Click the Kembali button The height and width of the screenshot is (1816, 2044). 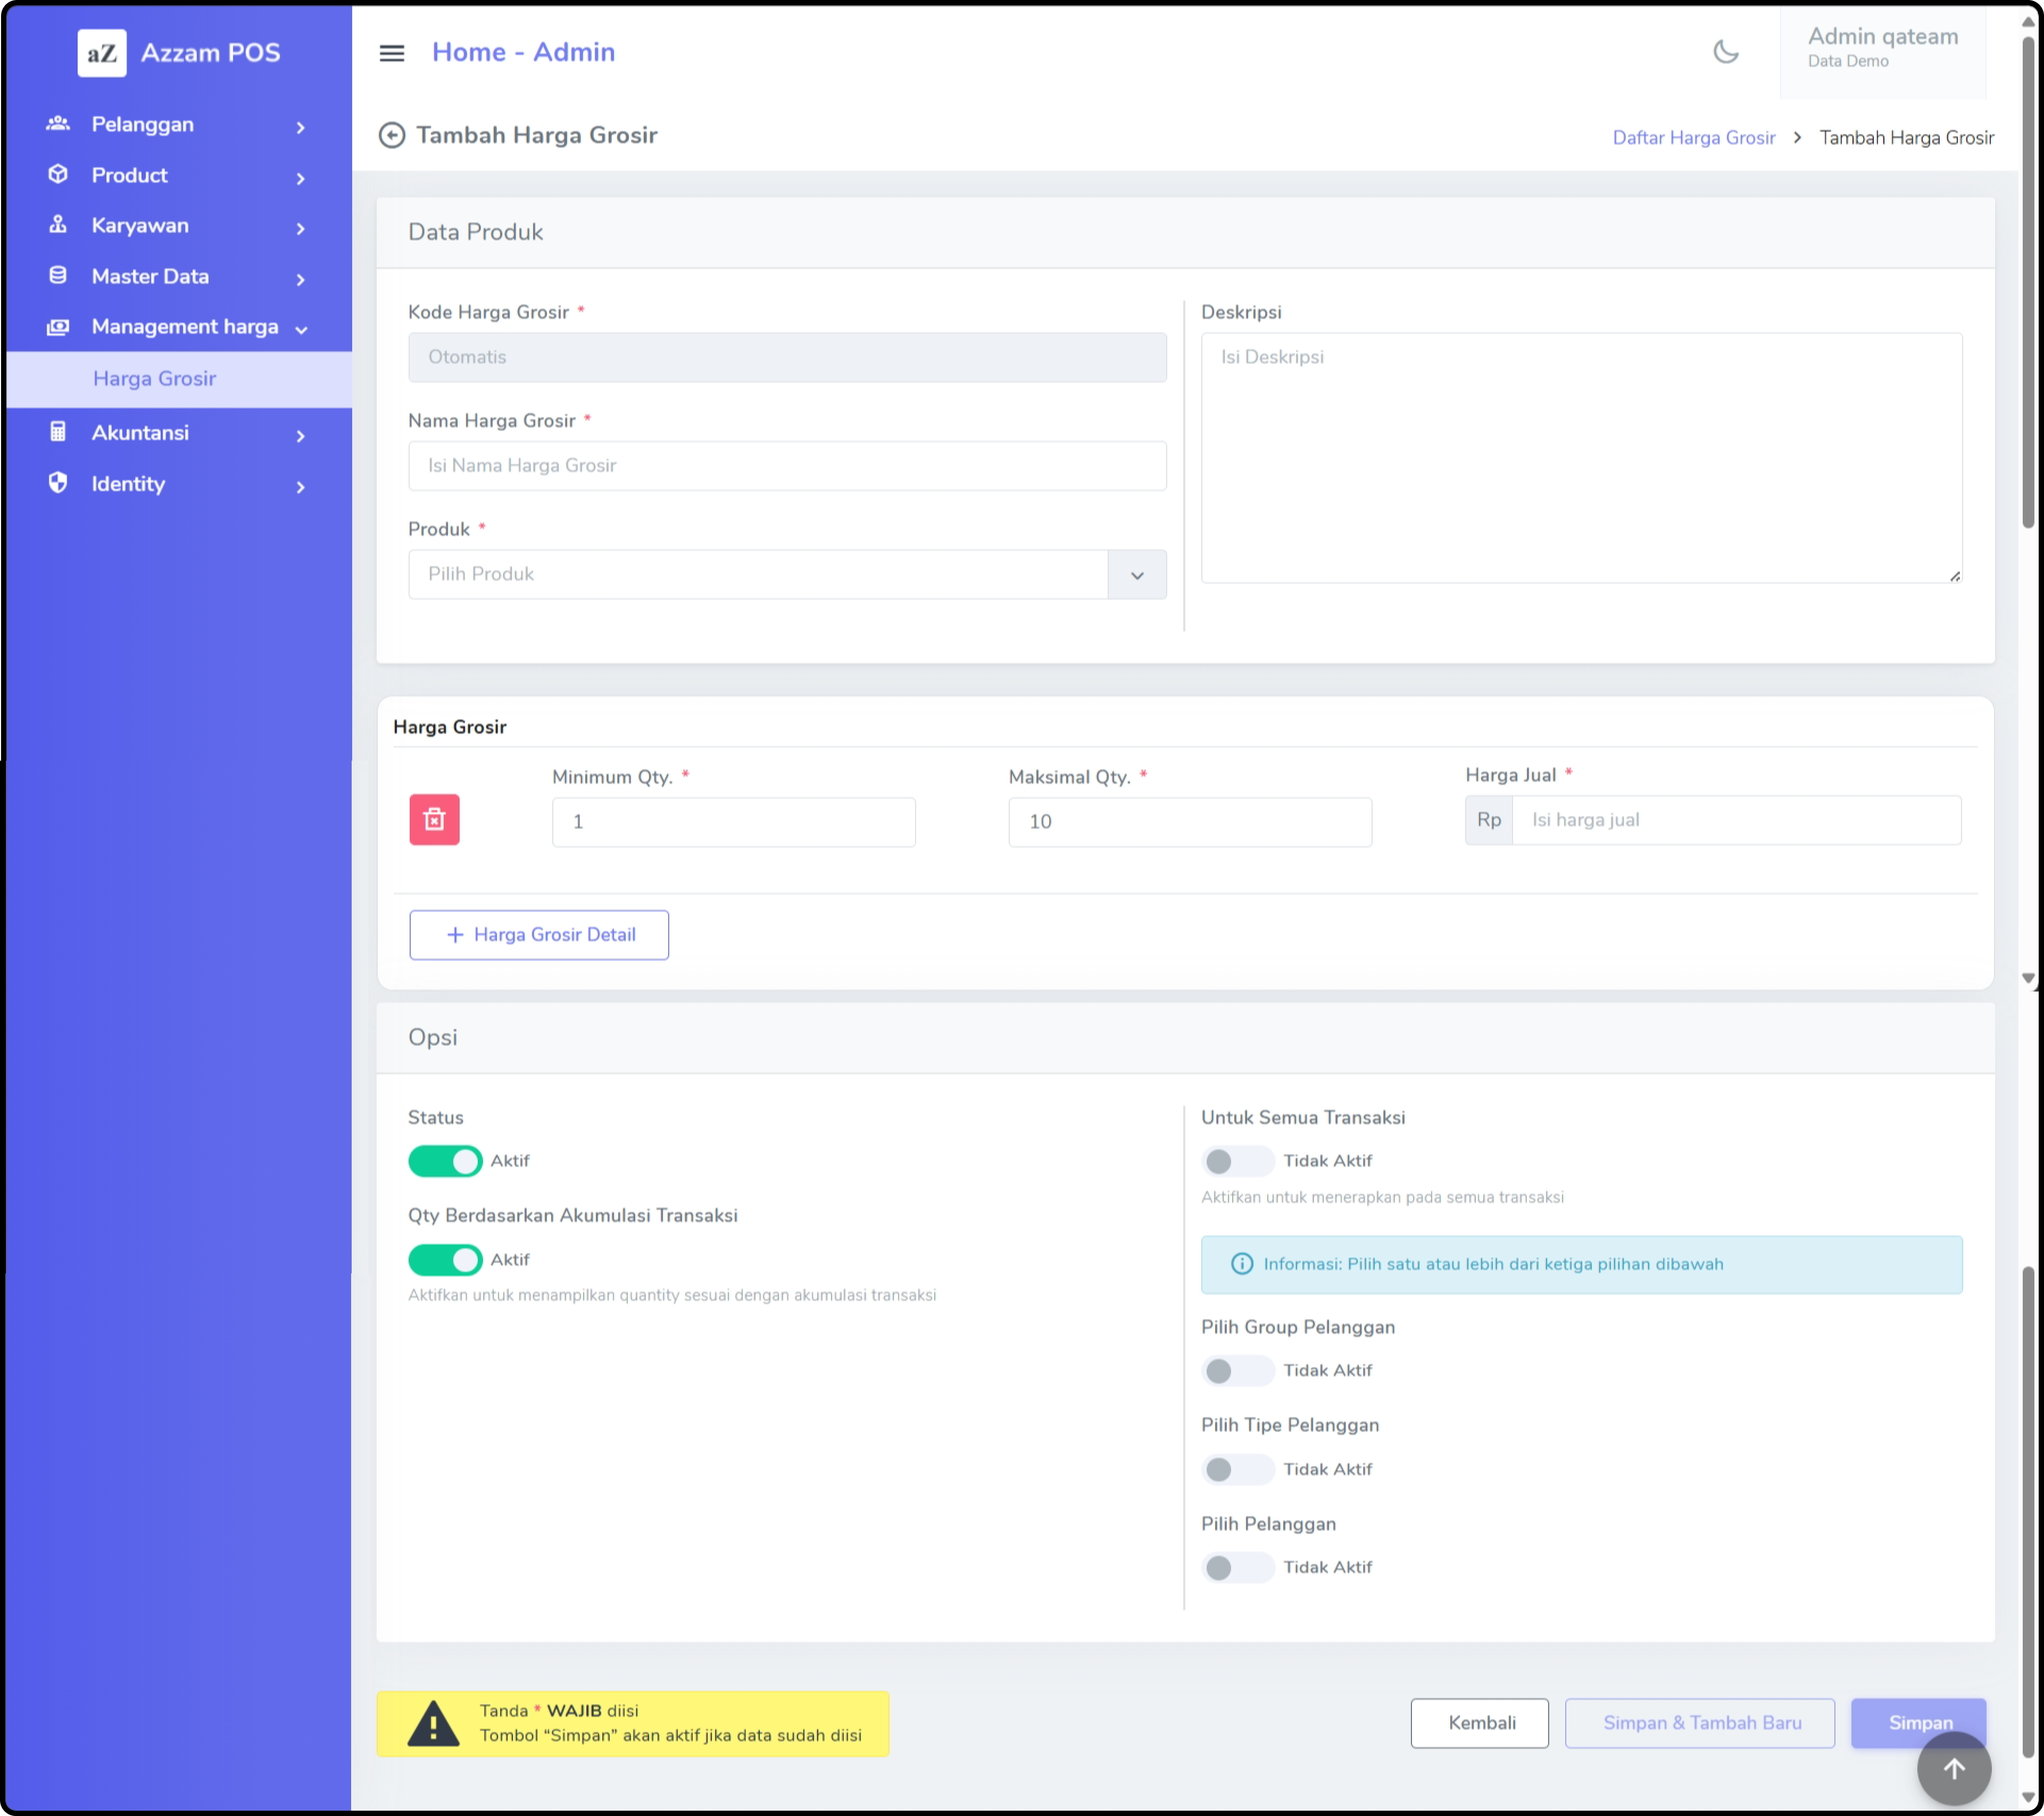tap(1479, 1723)
